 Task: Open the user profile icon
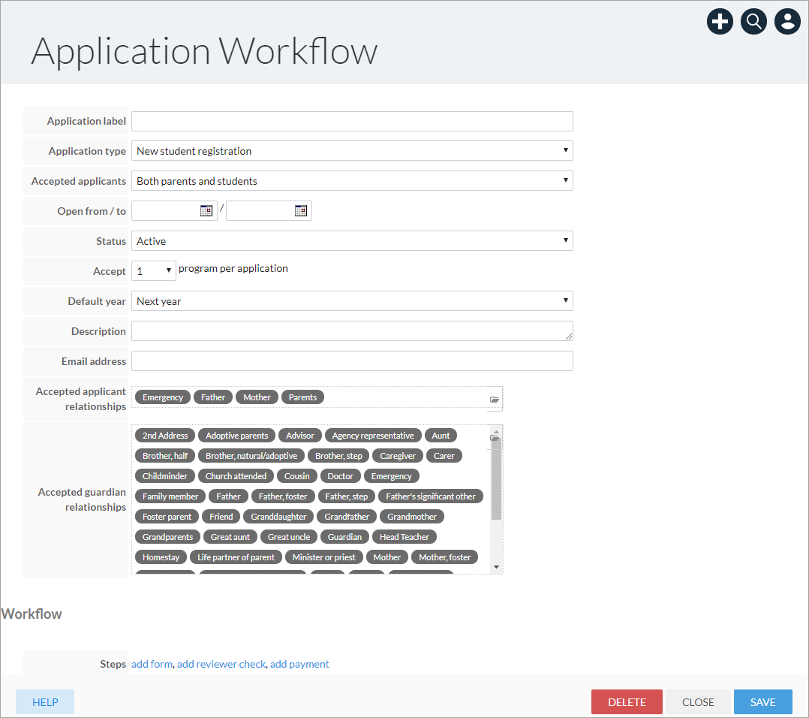(787, 22)
